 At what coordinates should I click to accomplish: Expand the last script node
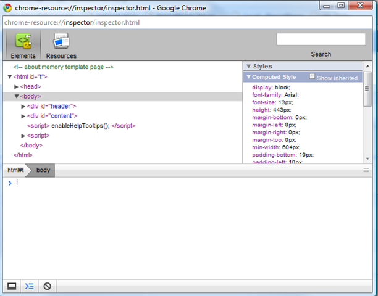23,136
